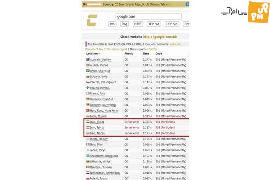Viewport: 270px width, 180px height.
Task: Click the flag beside Iran, Shiraz
Action: click(88, 121)
